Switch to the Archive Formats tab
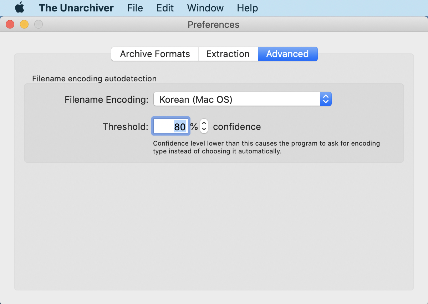This screenshot has height=304, width=428. (x=155, y=54)
